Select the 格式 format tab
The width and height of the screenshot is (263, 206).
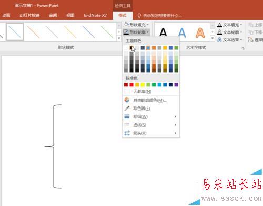123,15
